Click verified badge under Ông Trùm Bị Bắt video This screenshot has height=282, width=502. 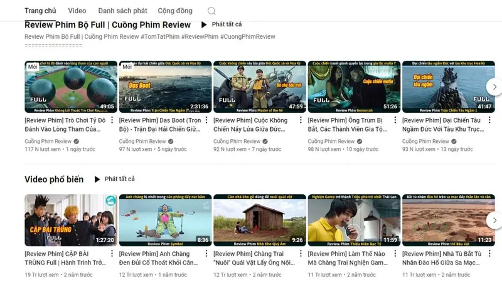point(360,142)
